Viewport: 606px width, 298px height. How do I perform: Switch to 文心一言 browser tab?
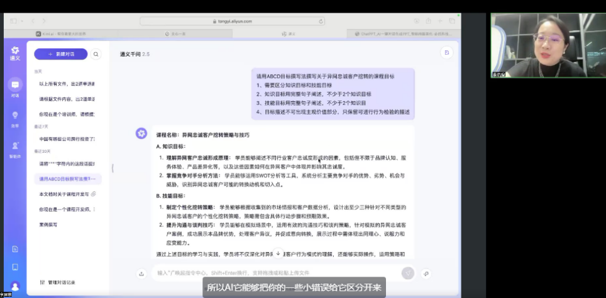point(175,33)
